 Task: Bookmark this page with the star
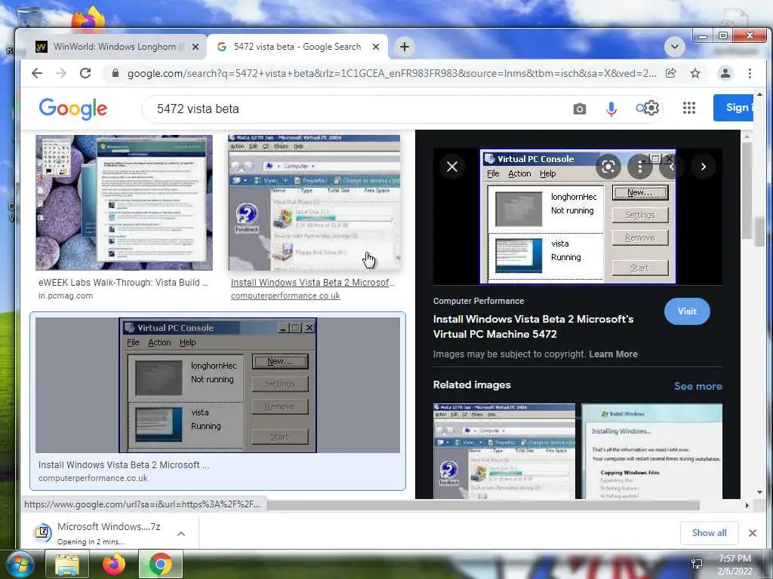click(695, 73)
